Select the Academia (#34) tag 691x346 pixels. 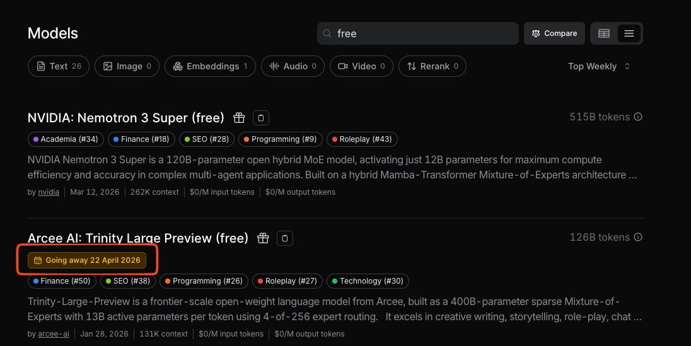66,139
